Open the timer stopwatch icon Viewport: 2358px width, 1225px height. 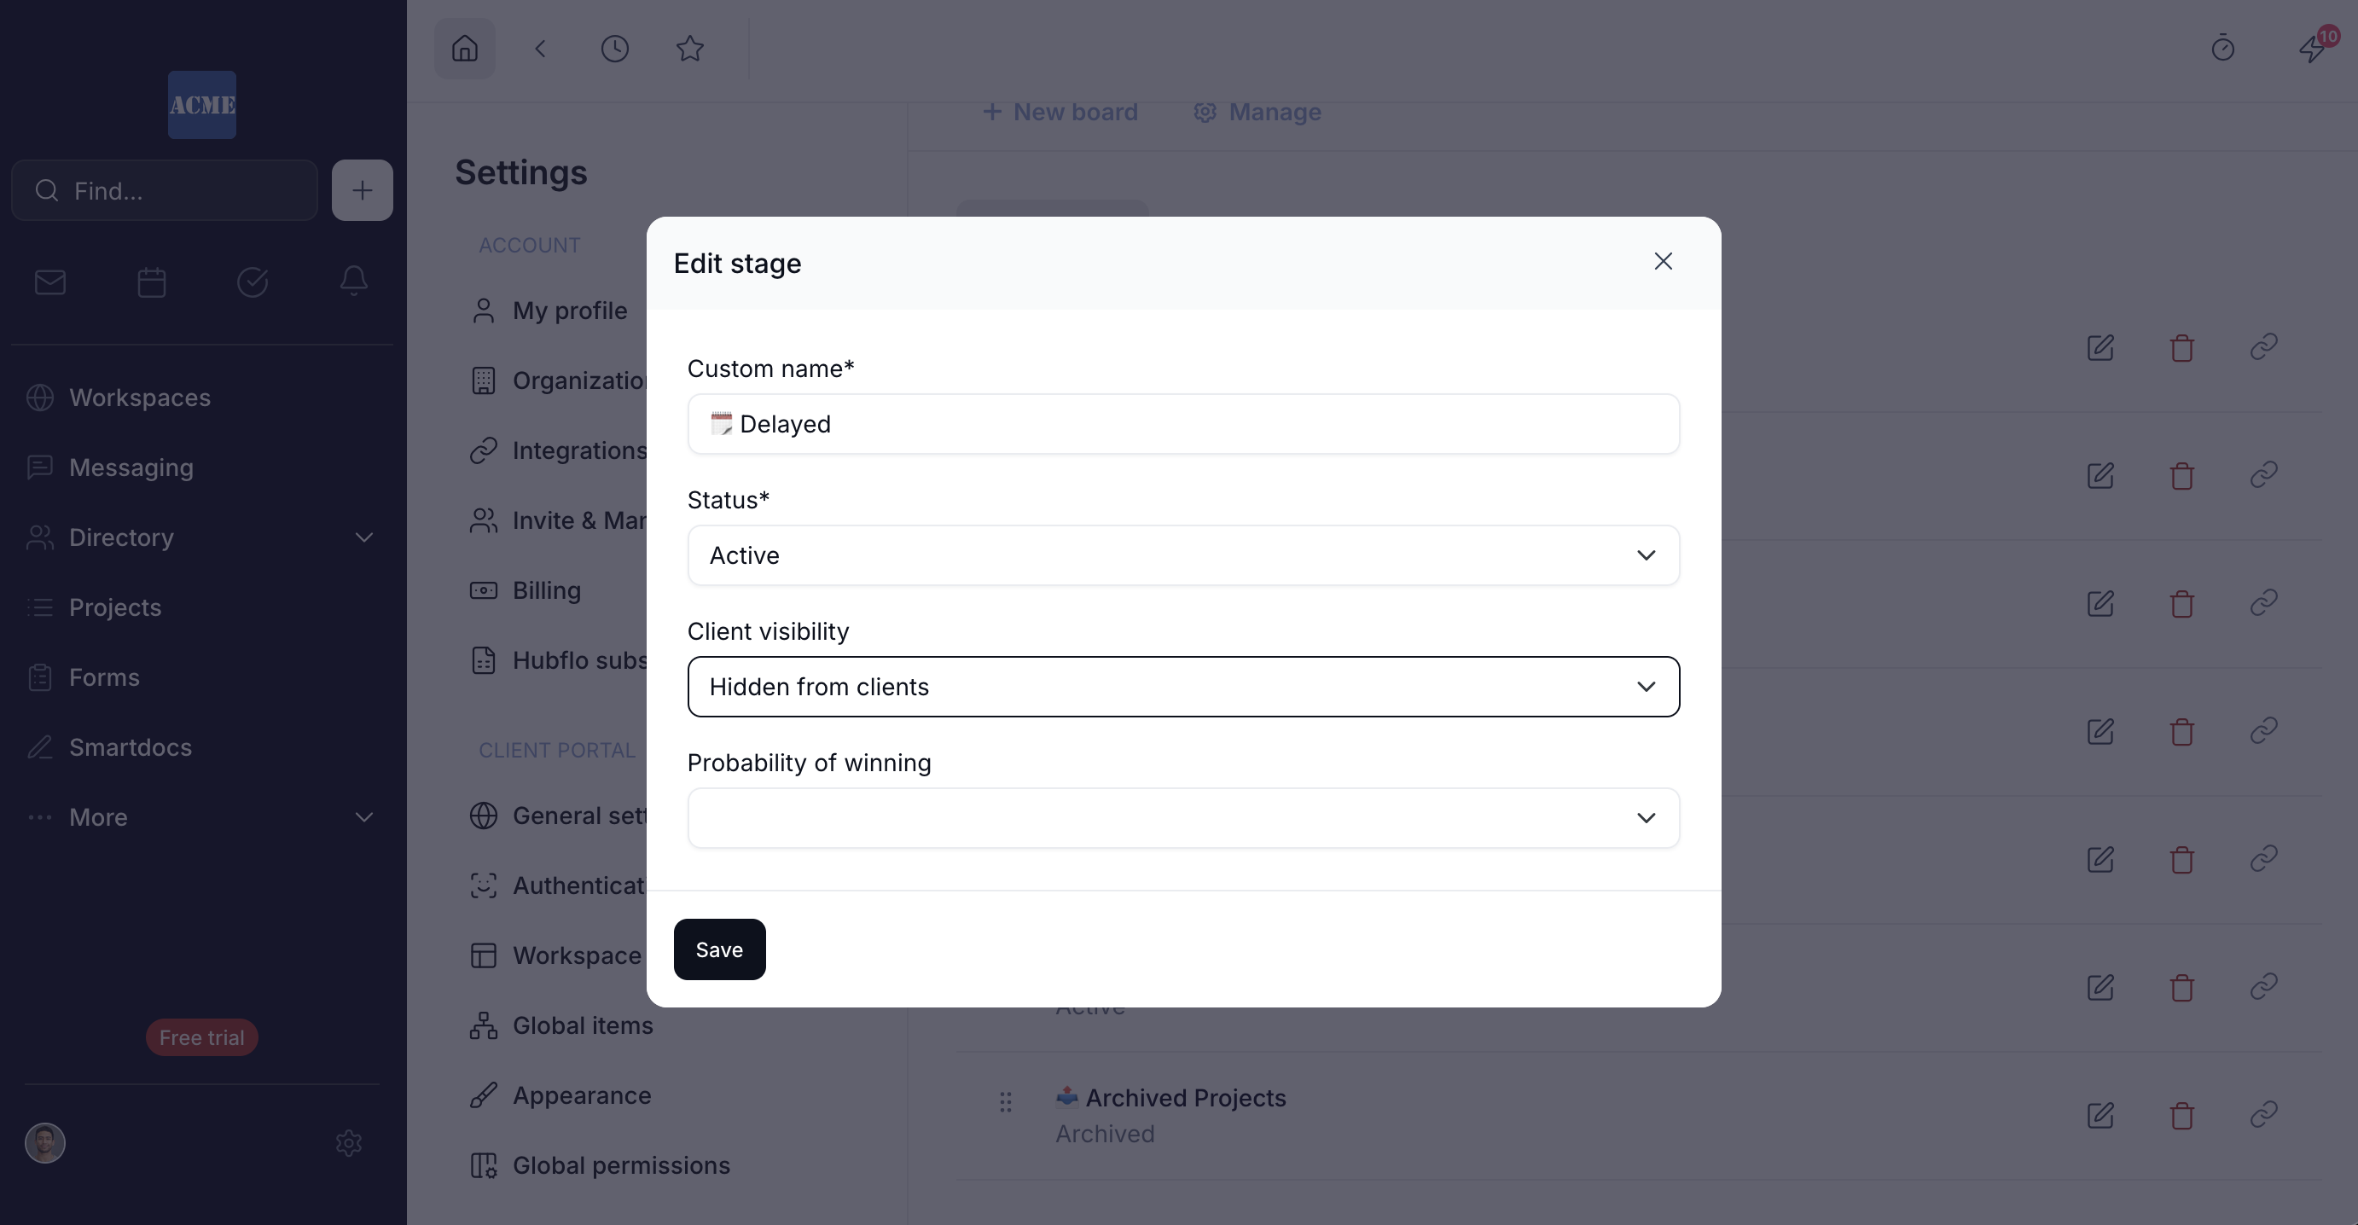coord(2222,49)
